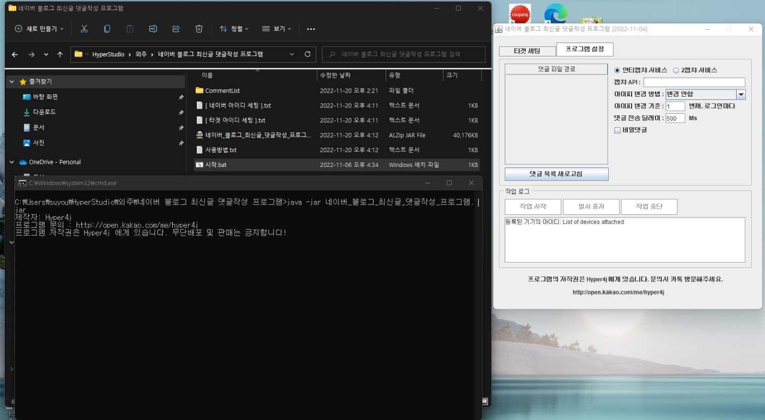Open the 정렬 sort dropdown
This screenshot has height=420, width=765.
234,29
